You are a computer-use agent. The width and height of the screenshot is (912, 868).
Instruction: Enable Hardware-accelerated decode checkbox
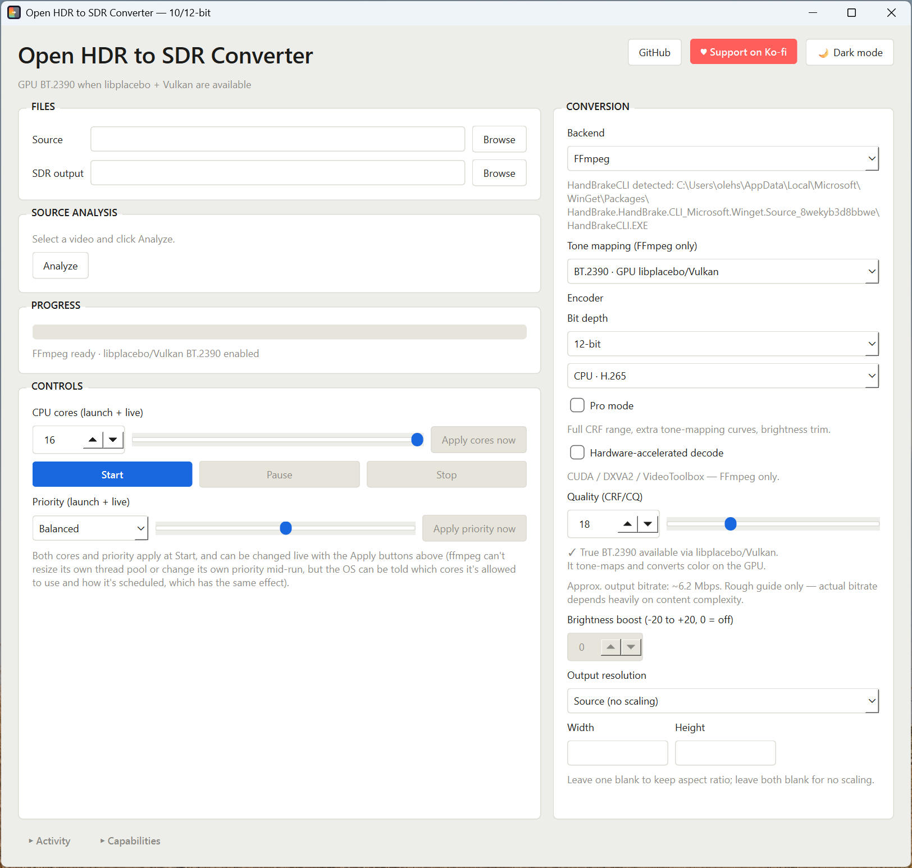click(577, 453)
